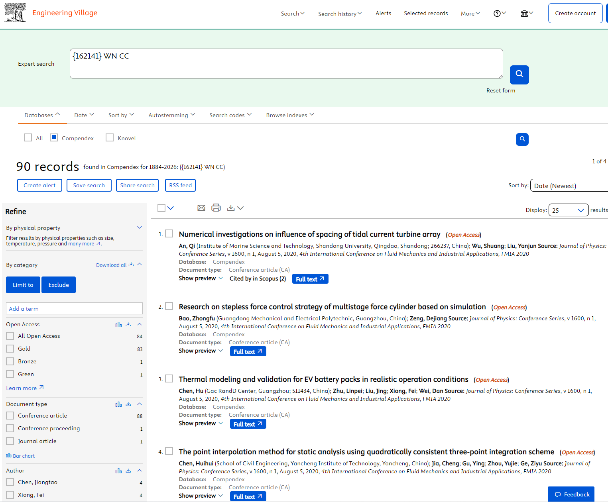Download Author facet data icon
Viewport: 608px width, 502px height.
128,471
